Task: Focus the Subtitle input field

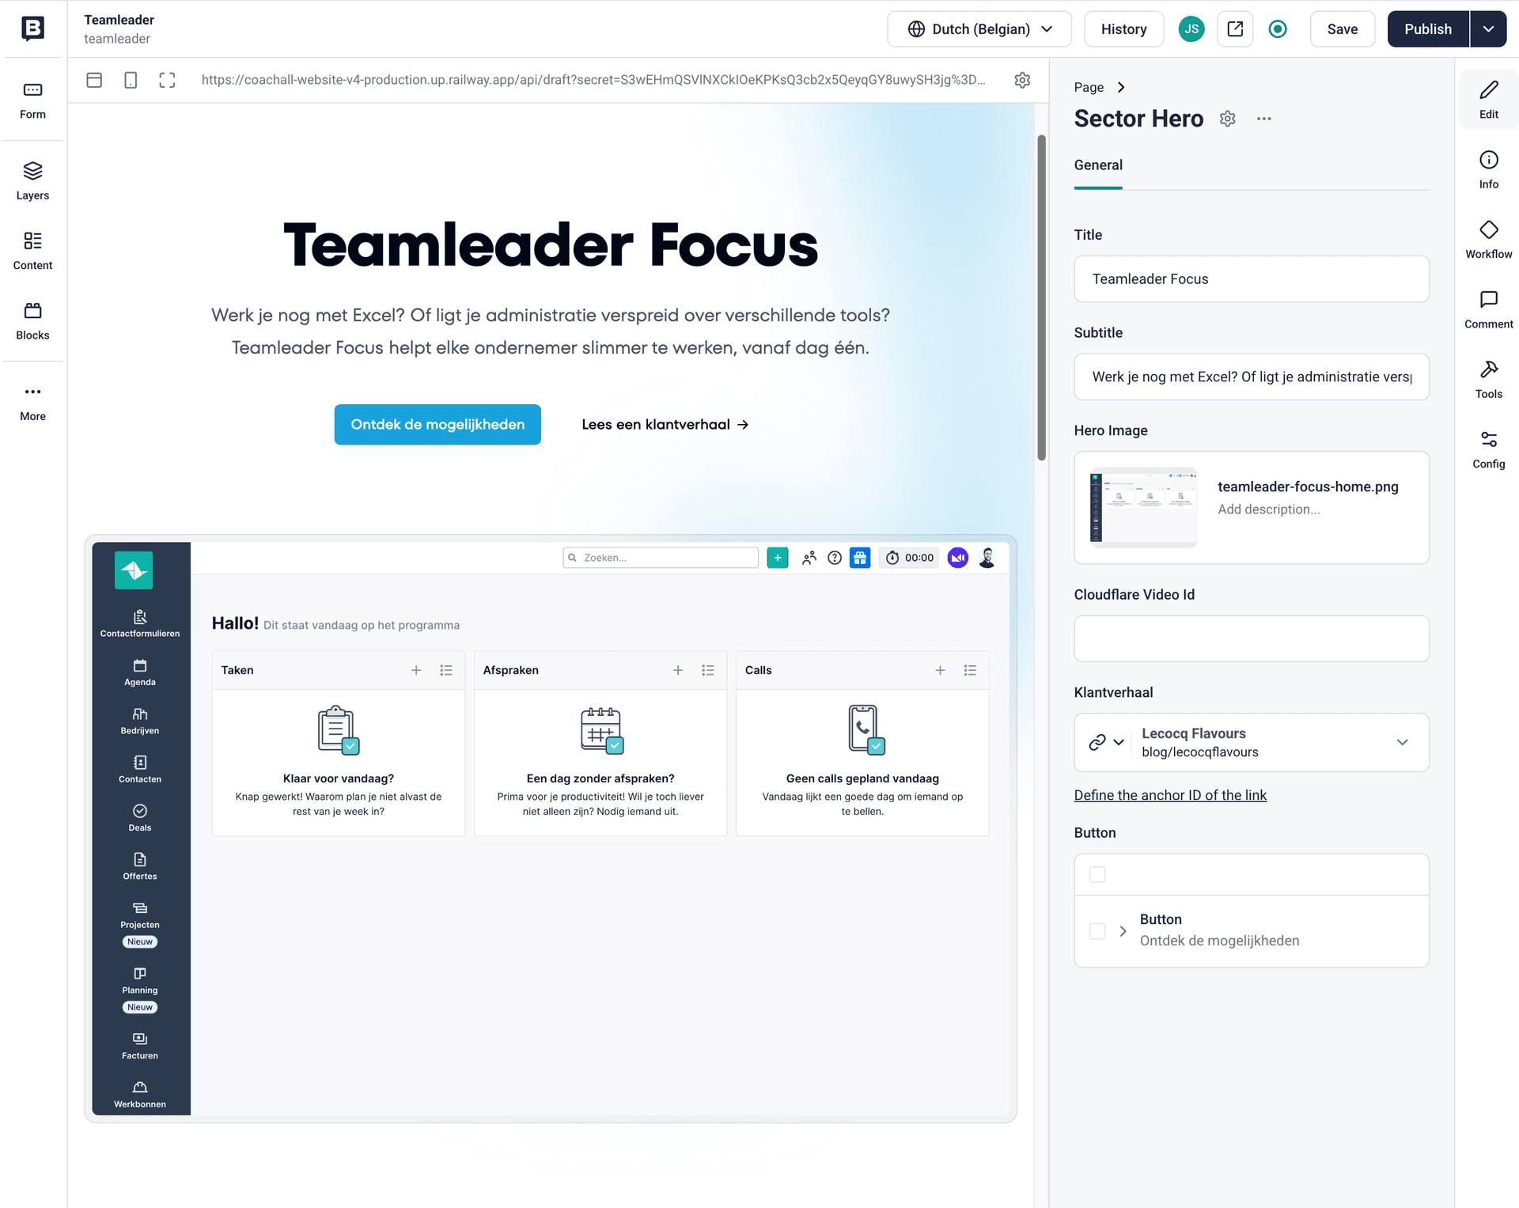Action: pyautogui.click(x=1252, y=377)
